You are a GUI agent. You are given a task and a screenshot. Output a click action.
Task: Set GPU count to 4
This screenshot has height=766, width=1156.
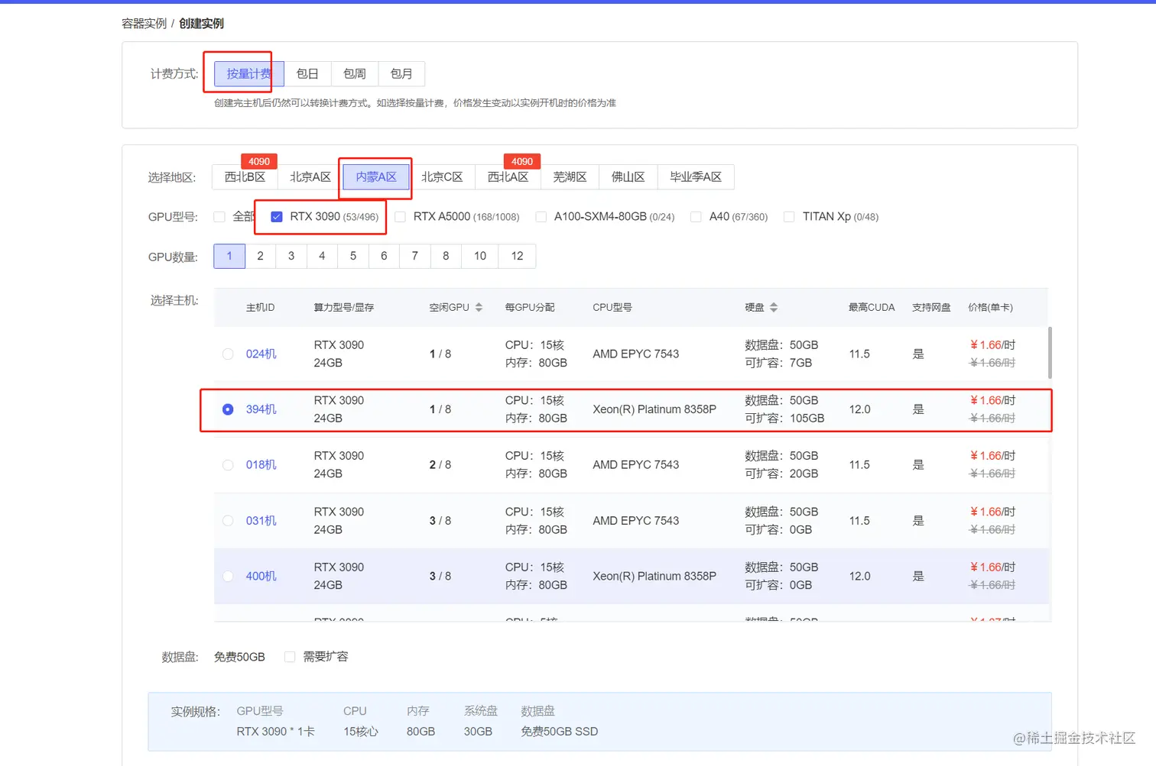click(x=322, y=256)
